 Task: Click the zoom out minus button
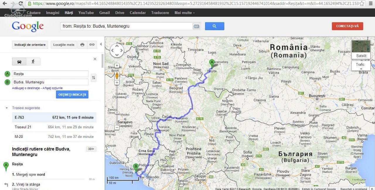[117, 127]
